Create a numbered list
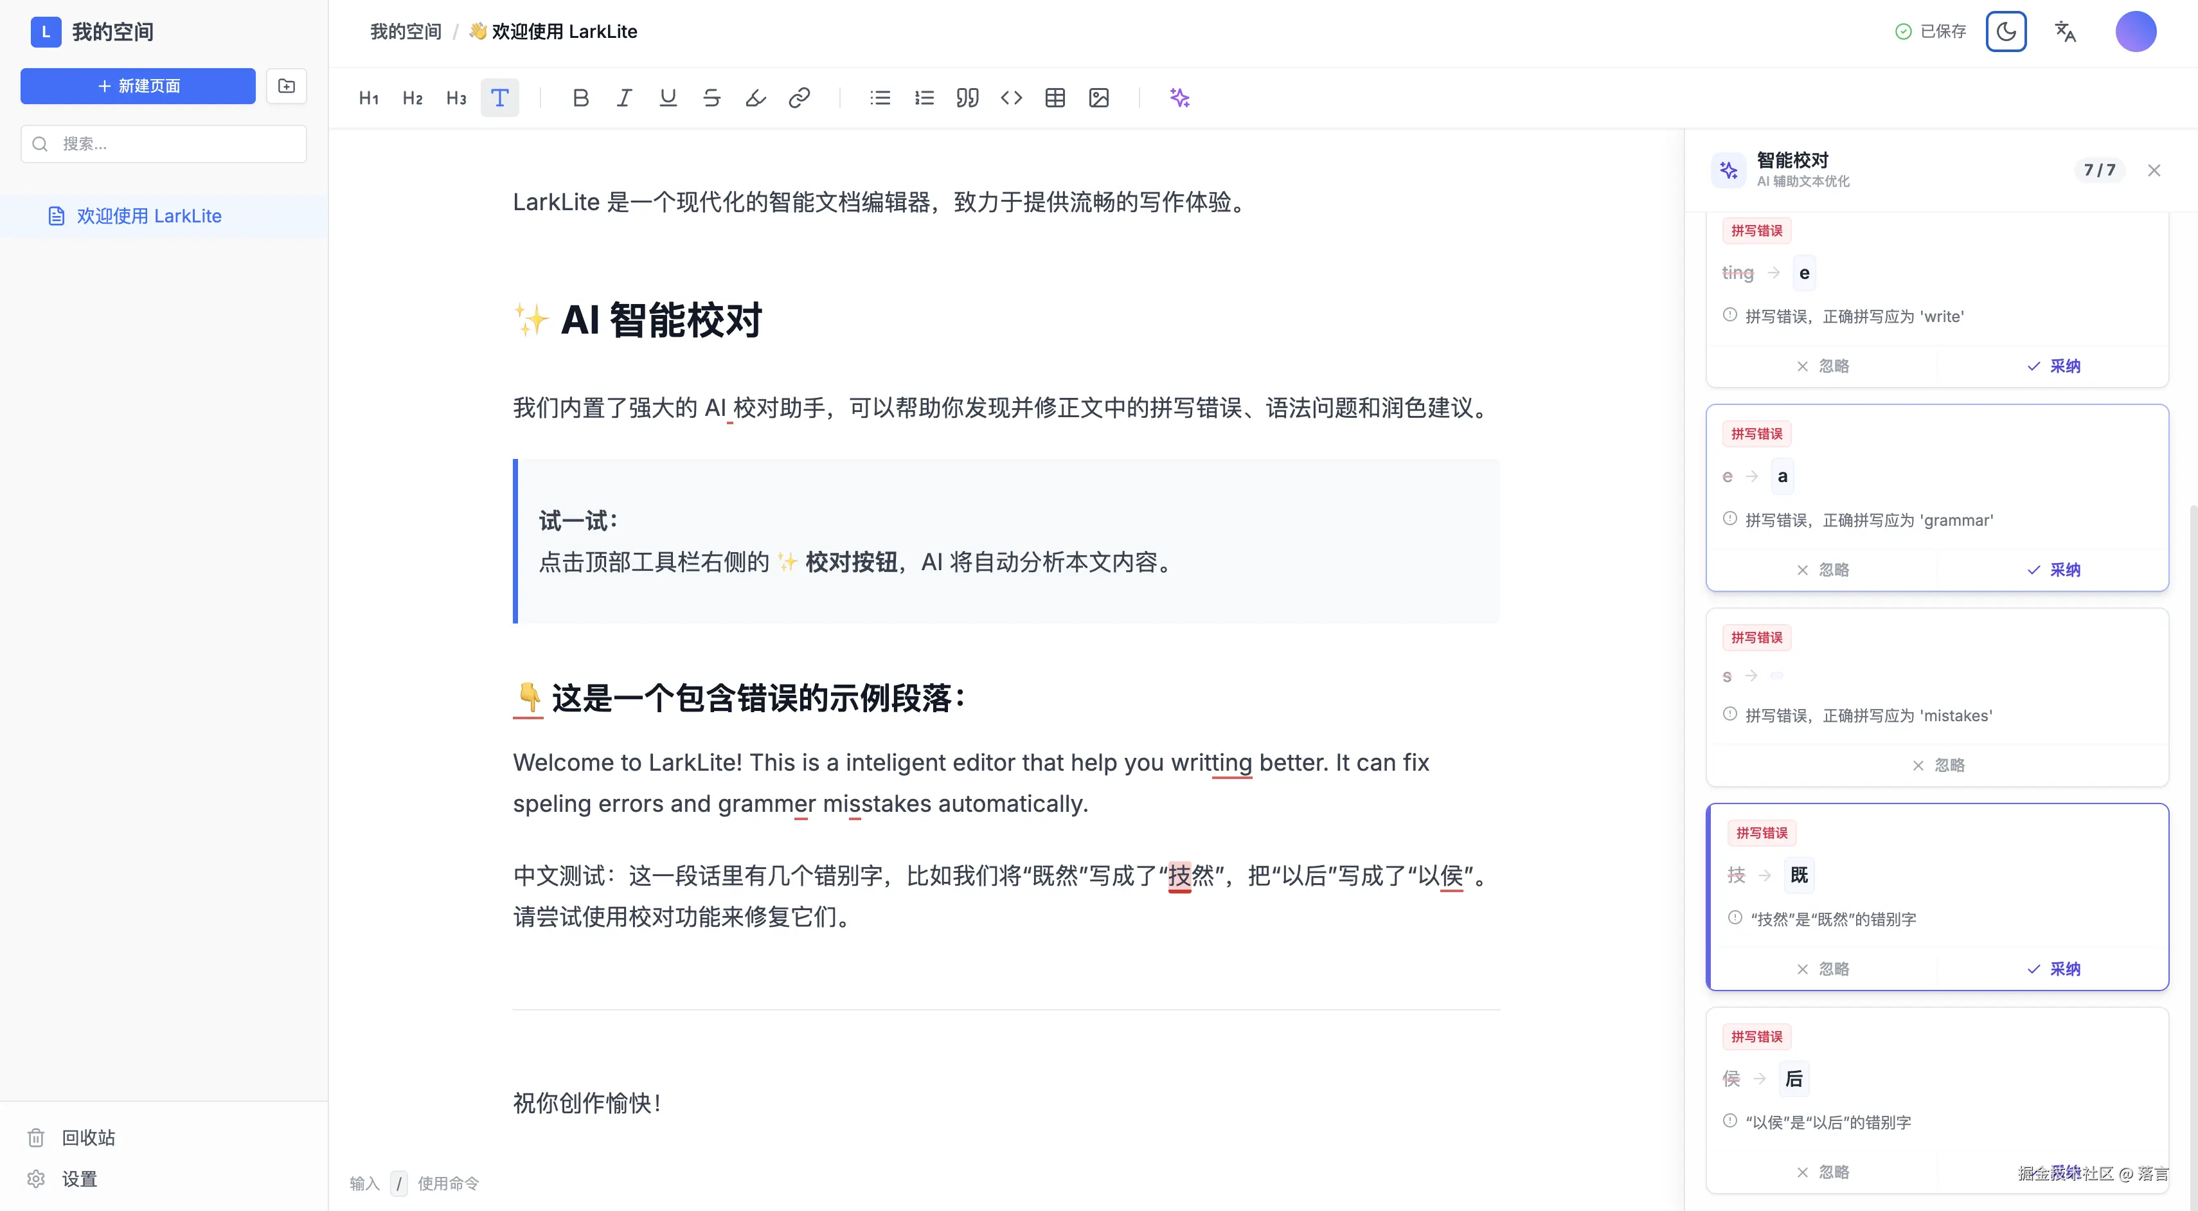Viewport: 2198px width, 1211px height. coord(924,97)
